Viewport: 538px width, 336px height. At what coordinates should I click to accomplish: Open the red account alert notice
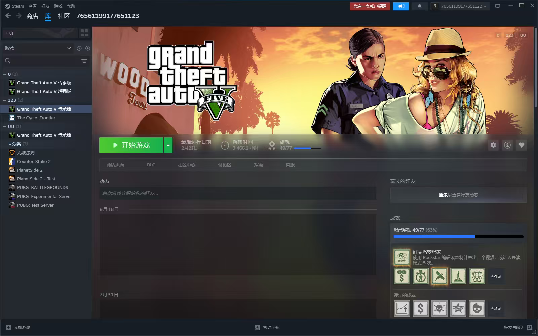[x=370, y=6]
